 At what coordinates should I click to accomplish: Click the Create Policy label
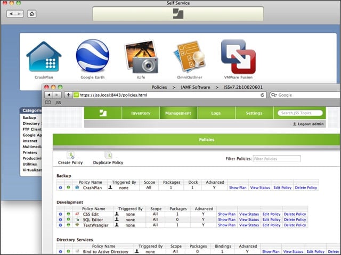pos(70,163)
